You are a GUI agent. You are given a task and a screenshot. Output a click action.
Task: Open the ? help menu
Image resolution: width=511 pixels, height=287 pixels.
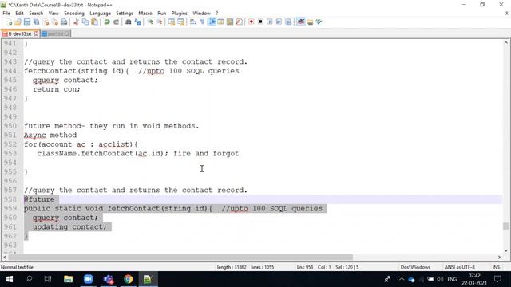[216, 14]
